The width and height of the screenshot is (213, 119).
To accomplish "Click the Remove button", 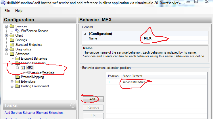I will coord(93,107).
